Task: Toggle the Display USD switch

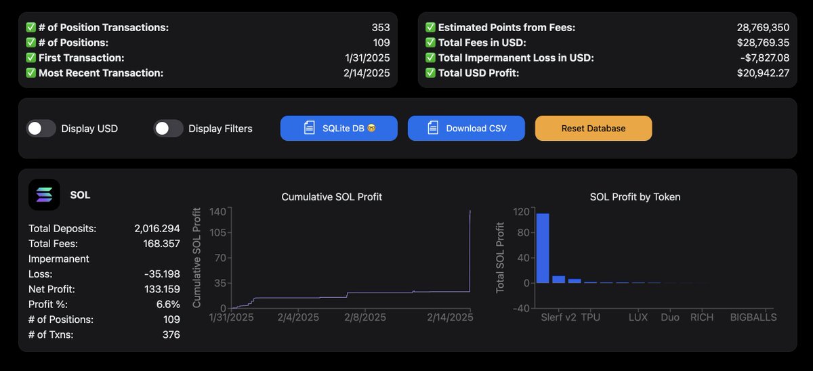Action: click(41, 129)
